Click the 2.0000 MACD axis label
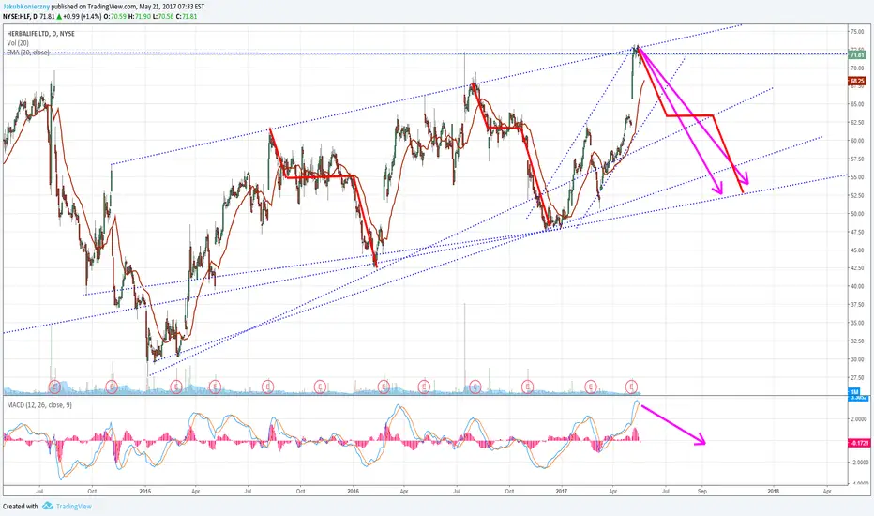Image resolution: width=874 pixels, height=516 pixels. 858,419
